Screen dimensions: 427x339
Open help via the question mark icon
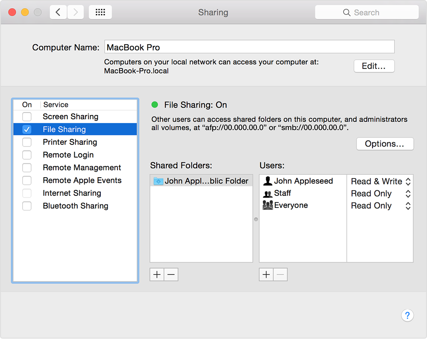(x=407, y=315)
